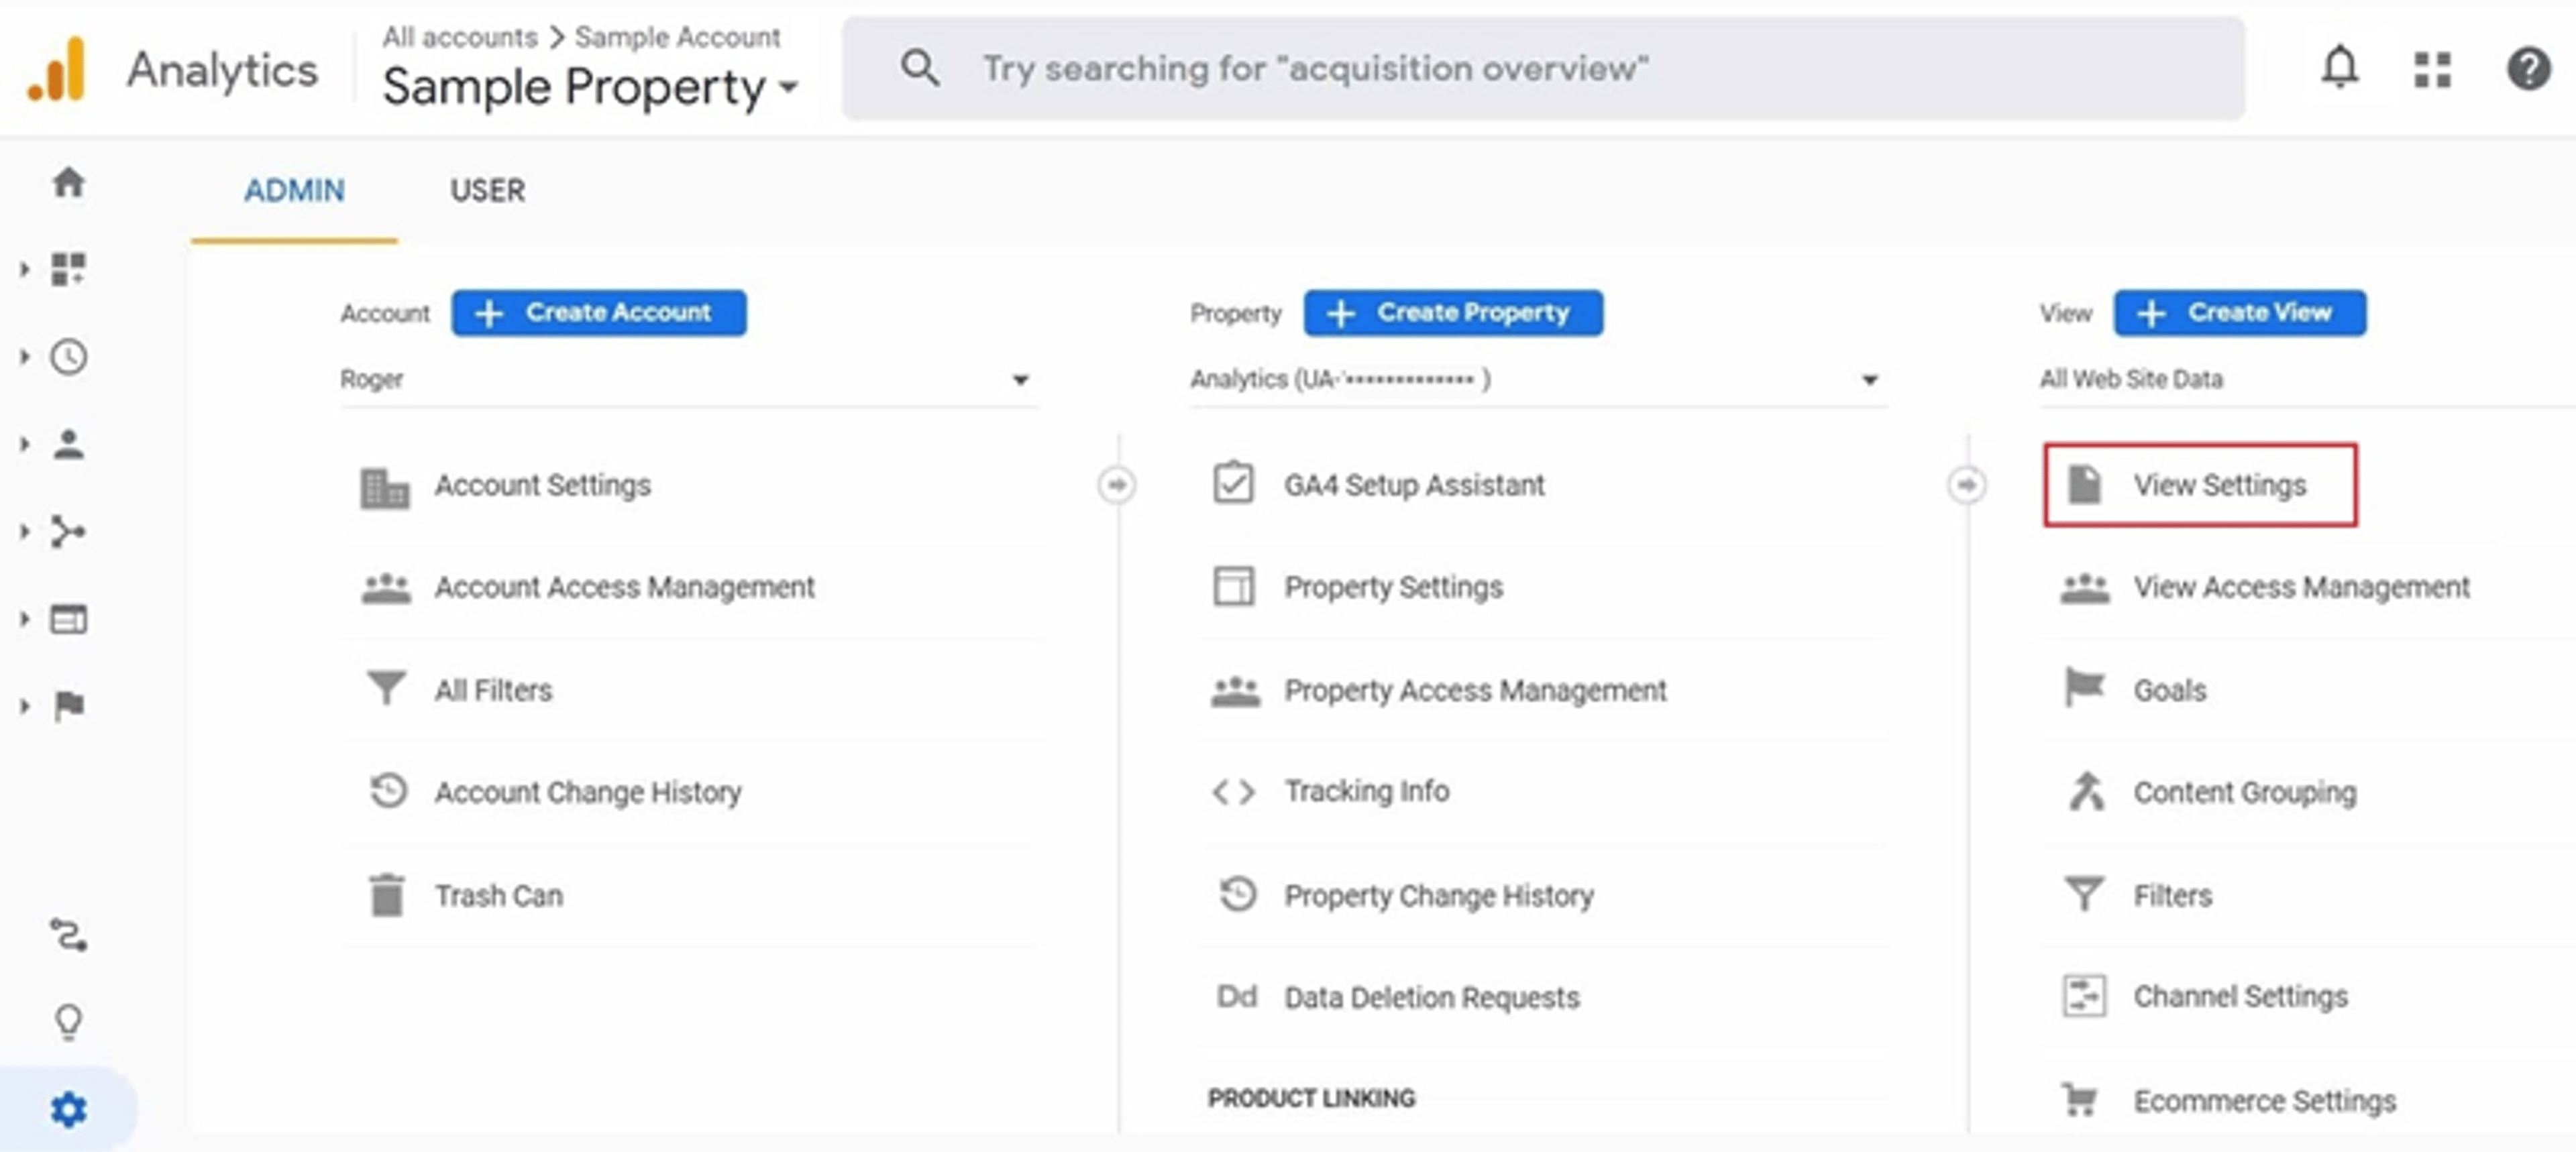Expand the Customization sidebar section arrow
The height and width of the screenshot is (1152, 2576).
click(24, 269)
